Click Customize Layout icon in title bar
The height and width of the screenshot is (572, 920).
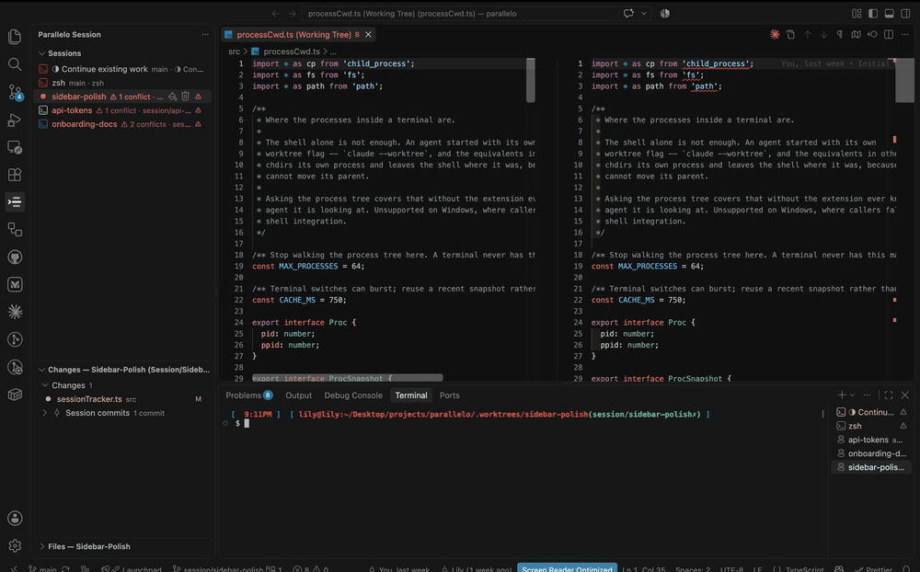(x=857, y=14)
